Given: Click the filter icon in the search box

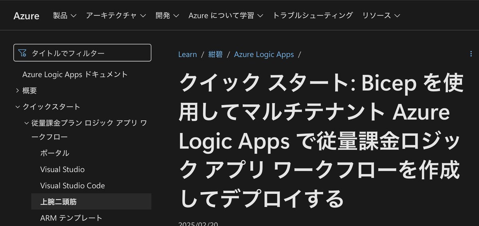Looking at the screenshot, I should pos(23,53).
